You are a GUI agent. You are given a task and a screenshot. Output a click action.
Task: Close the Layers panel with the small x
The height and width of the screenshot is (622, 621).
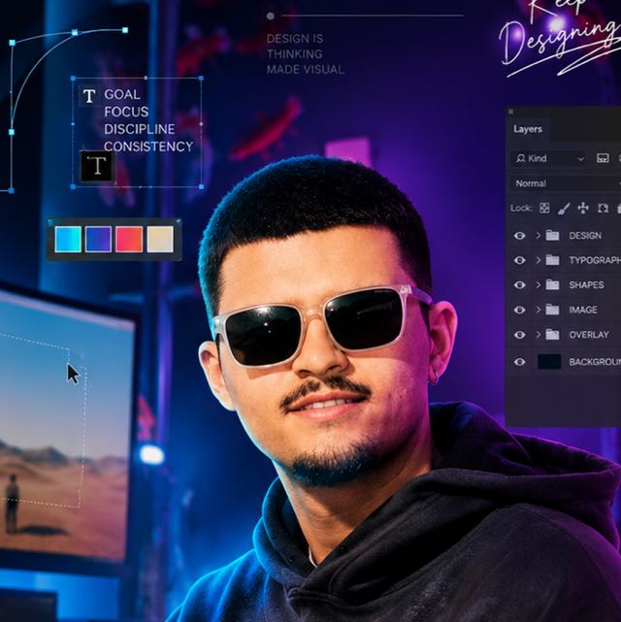pyautogui.click(x=510, y=112)
